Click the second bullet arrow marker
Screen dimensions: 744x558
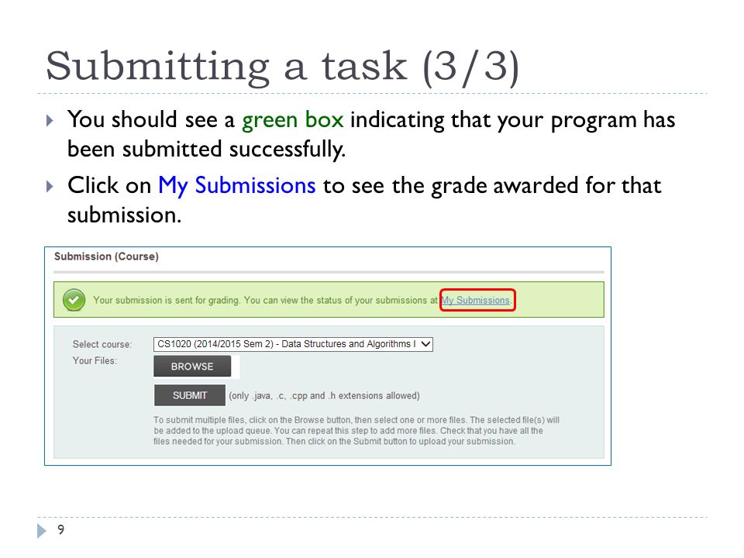coord(50,186)
